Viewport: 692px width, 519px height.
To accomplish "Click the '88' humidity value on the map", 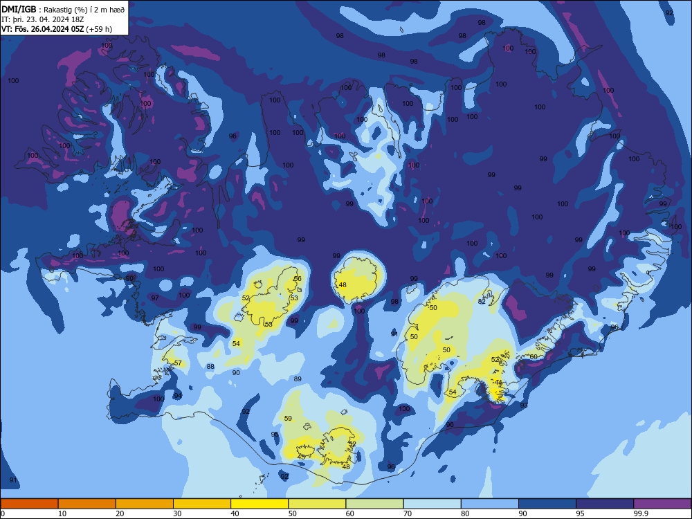I will (210, 366).
